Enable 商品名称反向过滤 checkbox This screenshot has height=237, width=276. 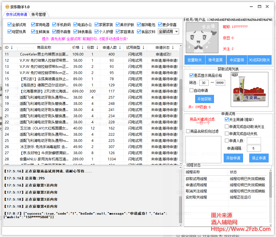point(188,131)
